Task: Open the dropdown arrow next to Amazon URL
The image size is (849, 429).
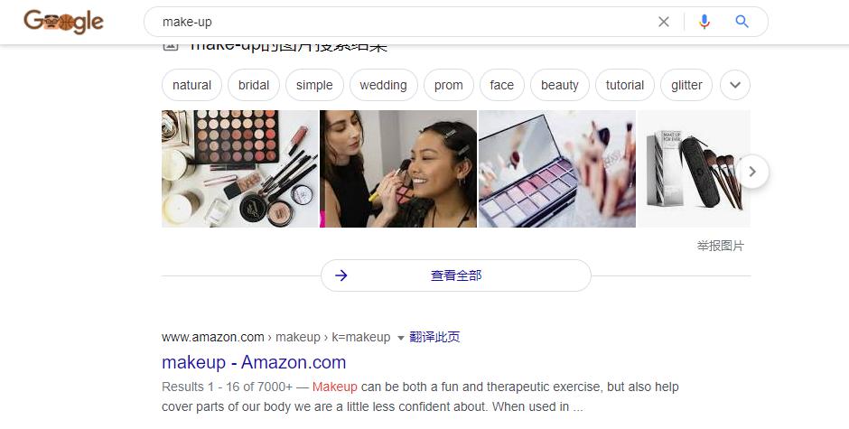Action: [x=401, y=338]
